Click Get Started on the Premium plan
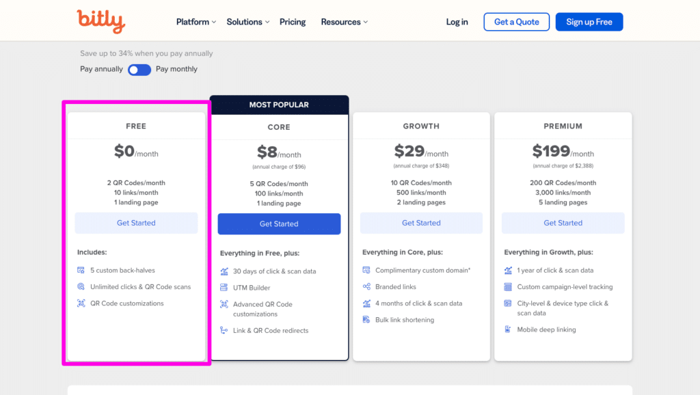The height and width of the screenshot is (395, 700). click(563, 223)
